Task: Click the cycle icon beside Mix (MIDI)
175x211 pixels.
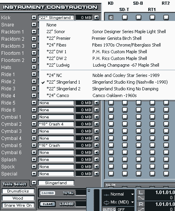Action: coord(107,202)
